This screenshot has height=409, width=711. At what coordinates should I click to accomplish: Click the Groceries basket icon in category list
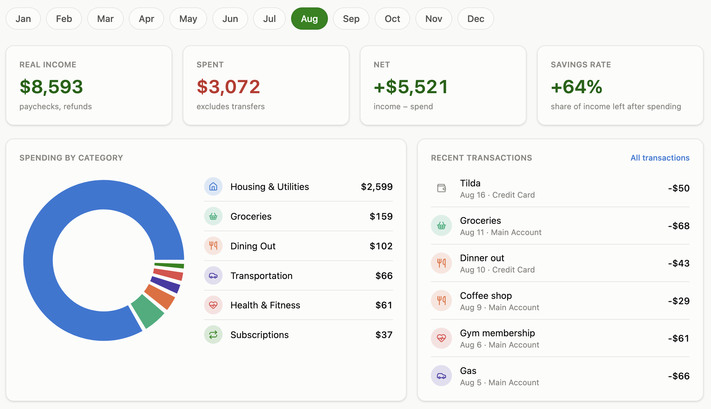[x=213, y=216]
